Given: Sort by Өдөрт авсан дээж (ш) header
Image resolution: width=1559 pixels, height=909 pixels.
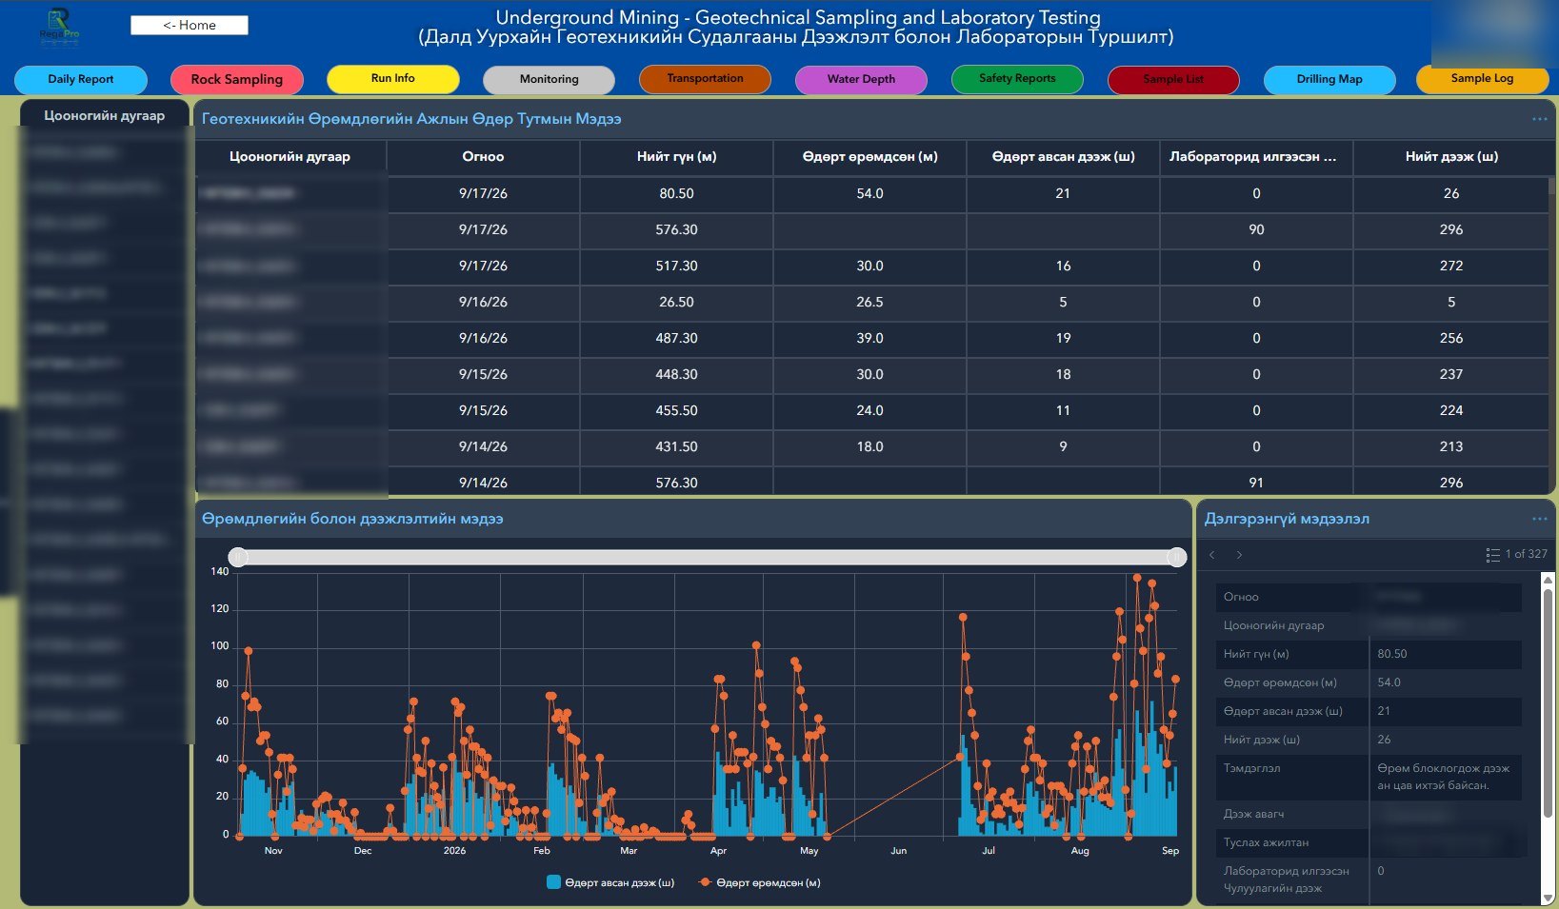Looking at the screenshot, I should click(1063, 157).
